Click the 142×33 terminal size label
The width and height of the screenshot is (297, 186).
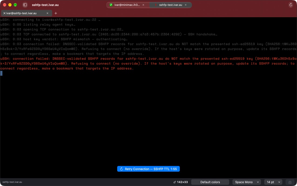(x=183, y=182)
